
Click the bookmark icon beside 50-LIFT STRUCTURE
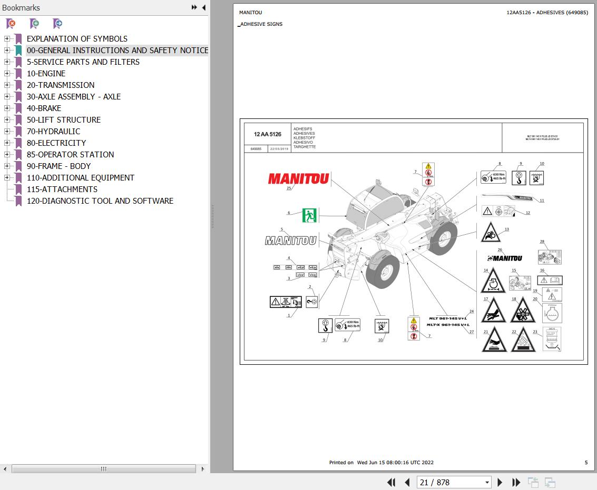click(18, 119)
